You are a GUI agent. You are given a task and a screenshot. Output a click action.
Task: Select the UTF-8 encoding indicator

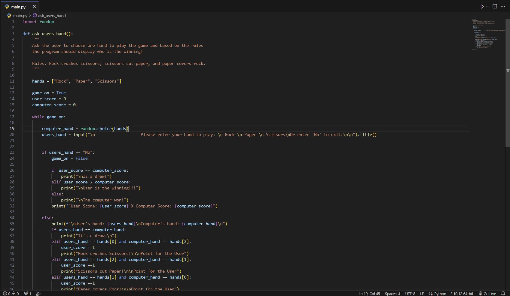[410, 294]
